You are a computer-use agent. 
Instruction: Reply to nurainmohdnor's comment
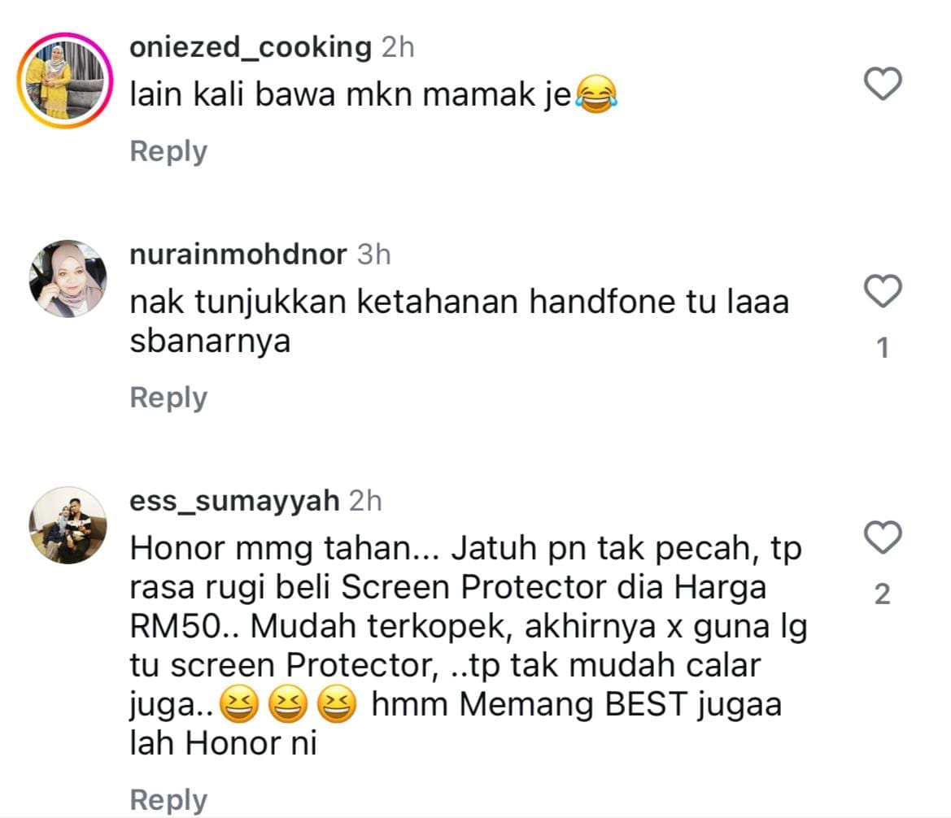[x=168, y=398]
